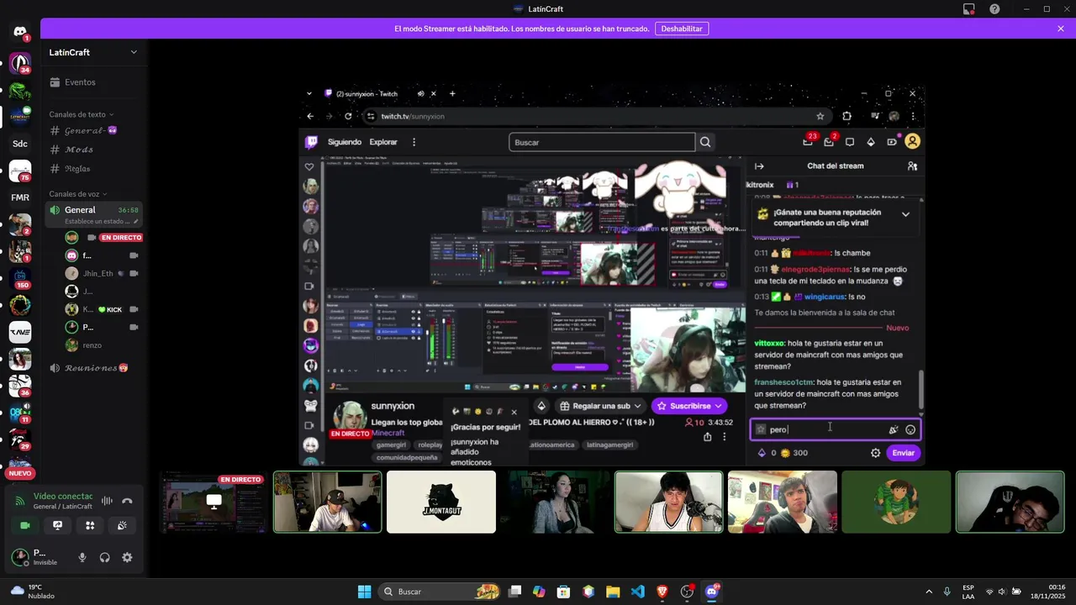Image resolution: width=1076 pixels, height=605 pixels.
Task: Collapse the Twitch stream chat panel
Action: tap(759, 166)
